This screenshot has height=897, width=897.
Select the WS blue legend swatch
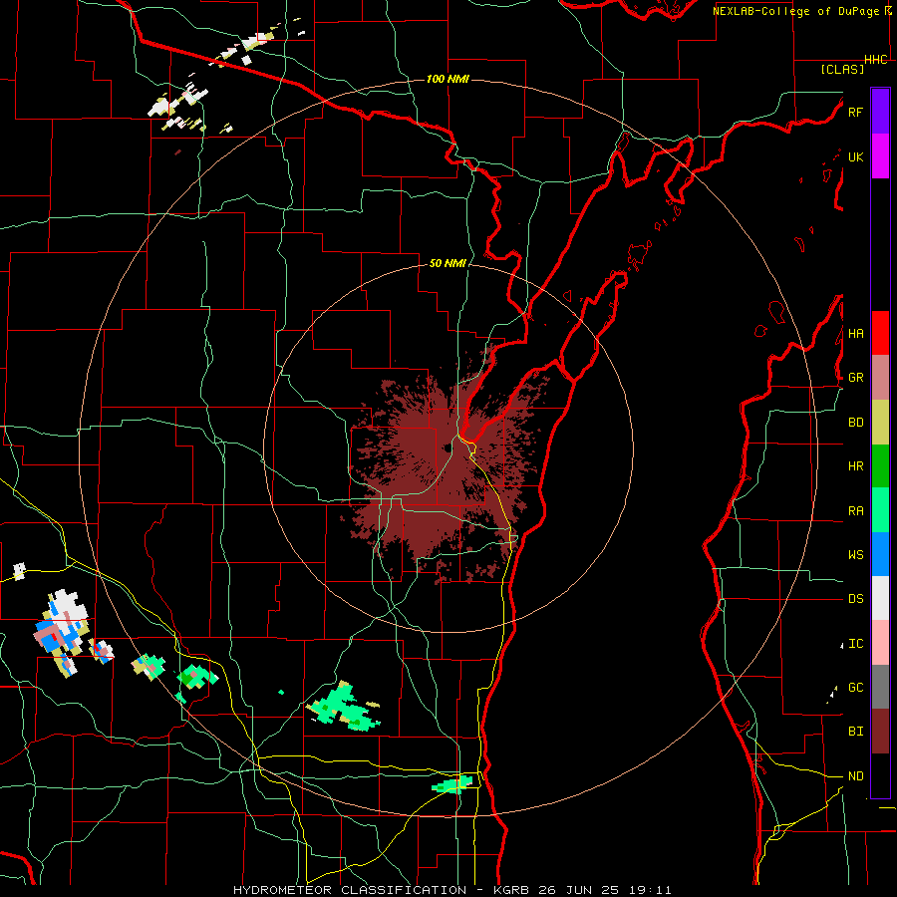(x=880, y=554)
